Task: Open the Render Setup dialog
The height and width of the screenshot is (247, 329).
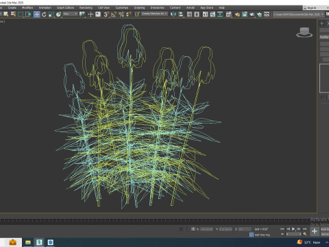Action: coord(237,14)
